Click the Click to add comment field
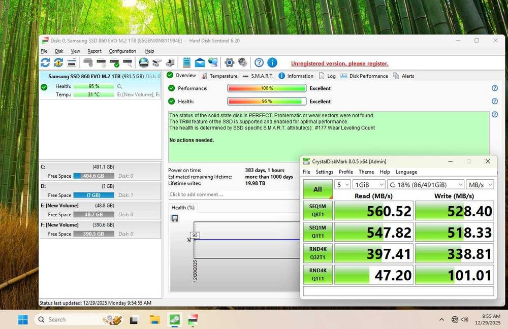 (234, 194)
